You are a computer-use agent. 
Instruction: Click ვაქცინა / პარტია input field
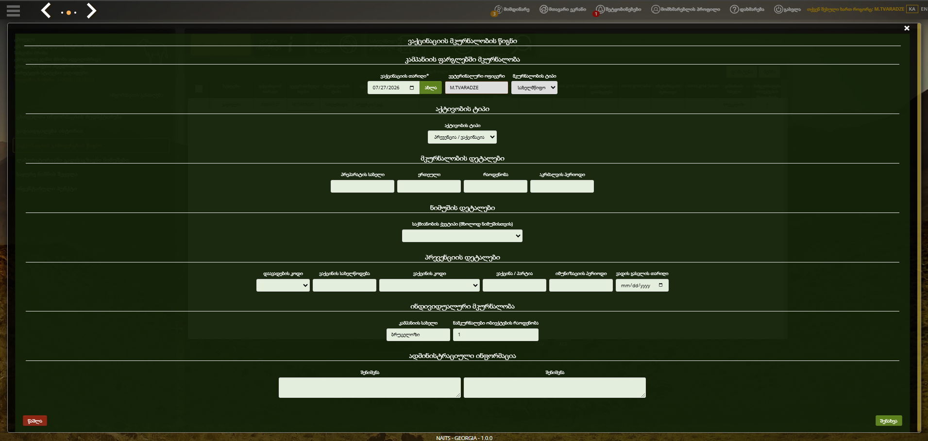tap(514, 285)
